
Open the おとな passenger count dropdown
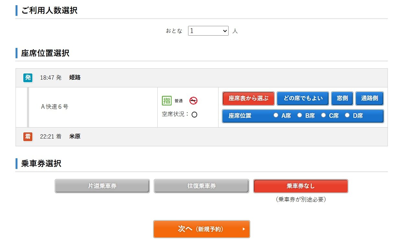tap(208, 31)
